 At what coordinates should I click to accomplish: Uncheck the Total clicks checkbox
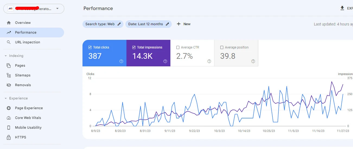coord(90,47)
